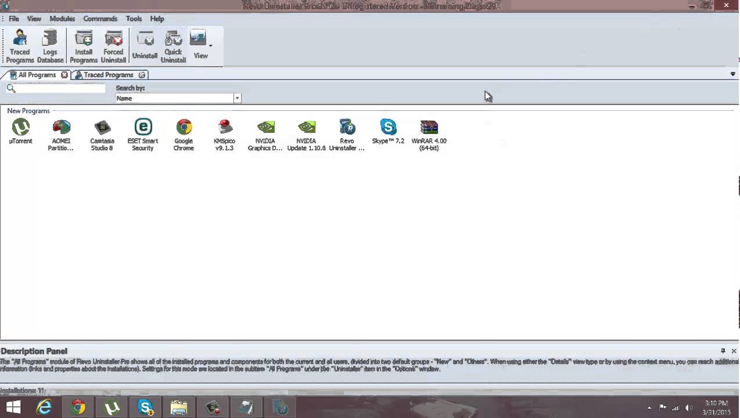Open the View menu
The image size is (740, 418).
tap(34, 19)
